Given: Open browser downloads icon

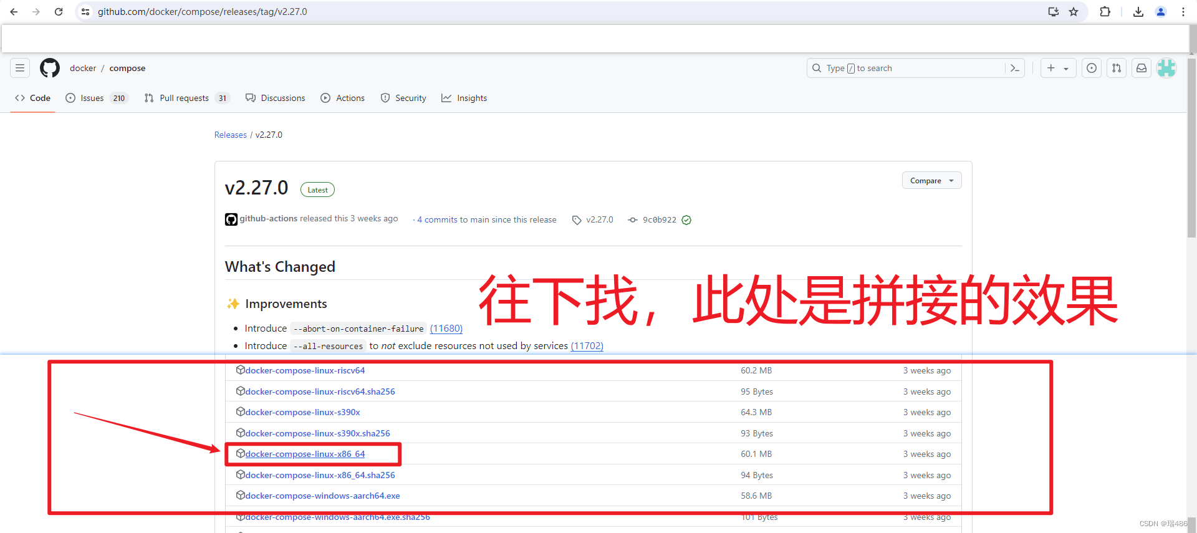Looking at the screenshot, I should (x=1138, y=12).
